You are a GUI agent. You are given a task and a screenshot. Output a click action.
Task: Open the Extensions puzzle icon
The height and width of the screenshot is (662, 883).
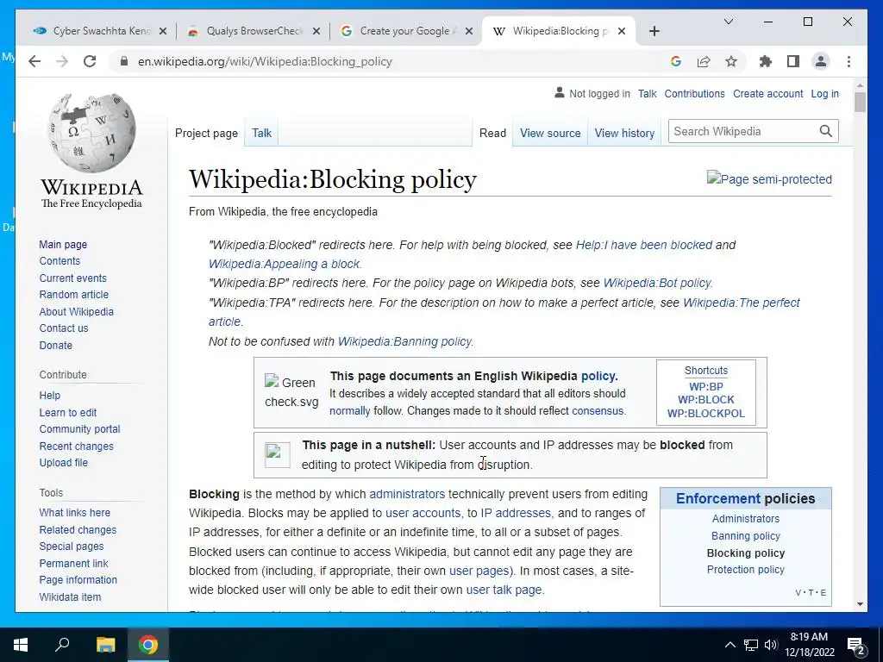(x=766, y=61)
